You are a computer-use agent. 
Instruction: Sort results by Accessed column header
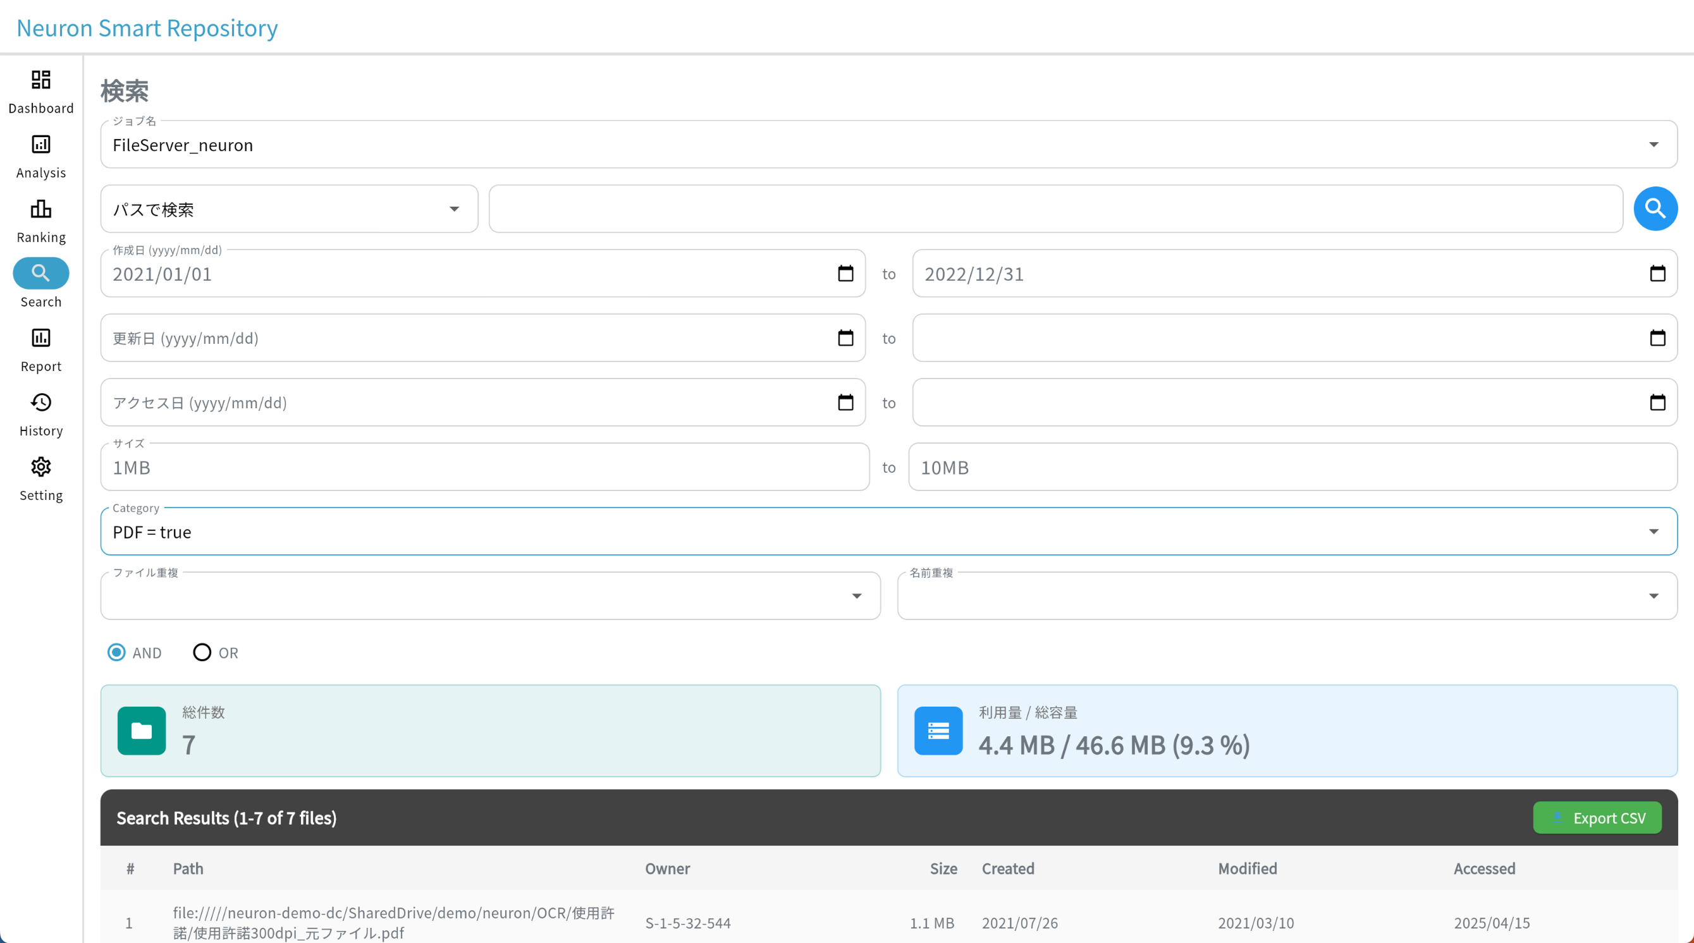[x=1484, y=868]
